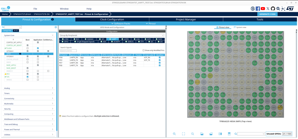The image size is (298, 139).
Task: Open the Software Packs dropdown
Action: click(121, 24)
